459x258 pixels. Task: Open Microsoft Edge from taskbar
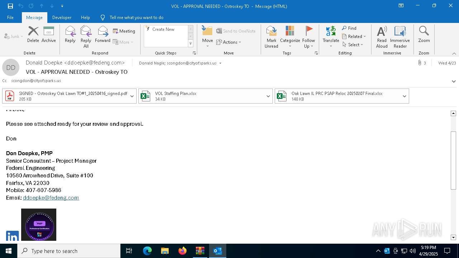pos(147,251)
